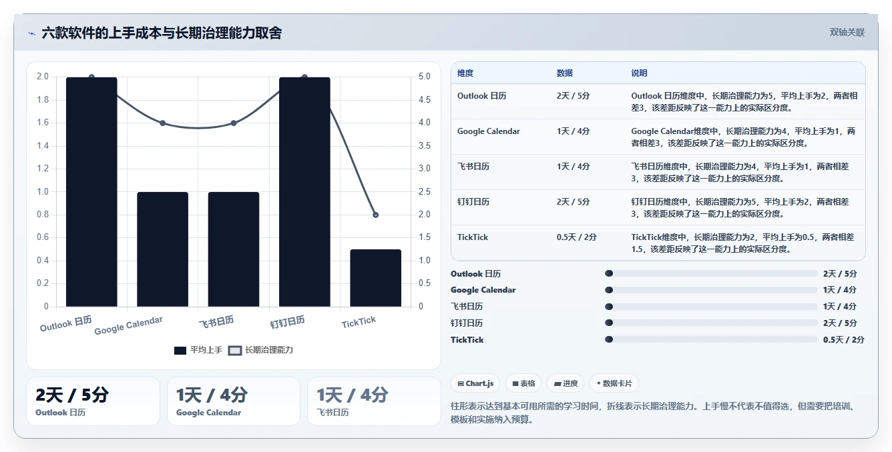Click the icon inside the Chart.js chip
The image size is (892, 452).
(461, 383)
